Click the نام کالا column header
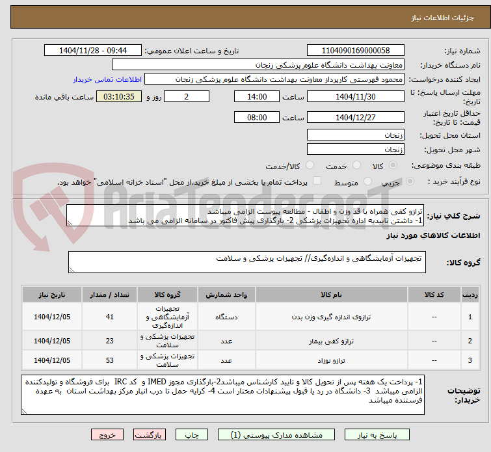 (x=331, y=295)
